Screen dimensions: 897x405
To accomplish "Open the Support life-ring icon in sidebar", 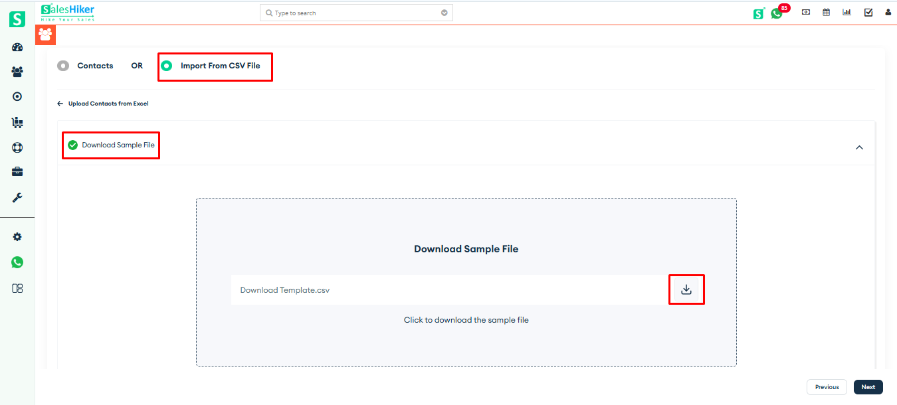I will pos(17,147).
